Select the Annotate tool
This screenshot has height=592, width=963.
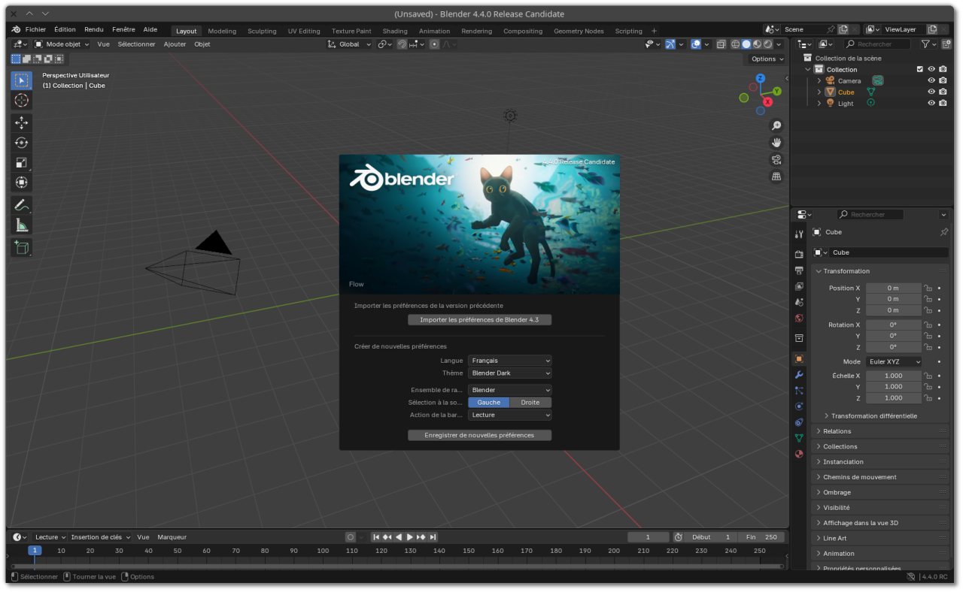(x=21, y=204)
